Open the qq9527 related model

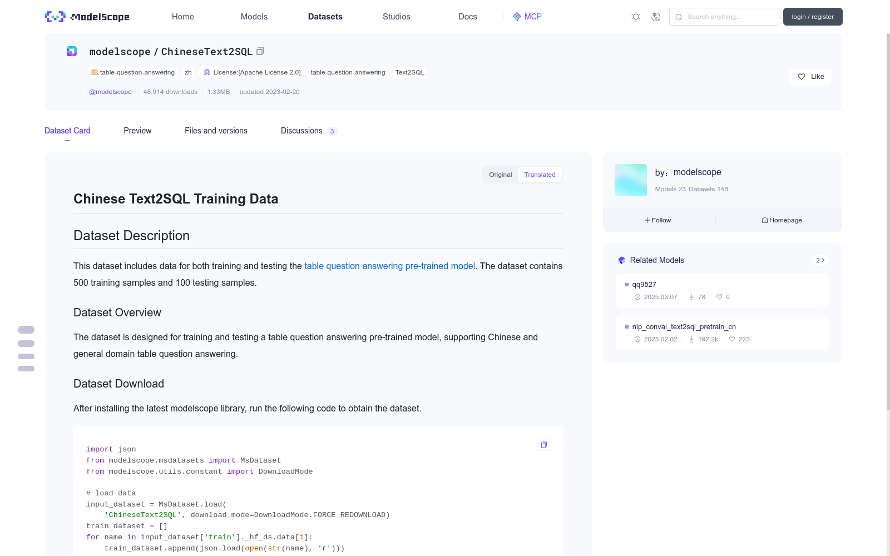click(x=722, y=291)
